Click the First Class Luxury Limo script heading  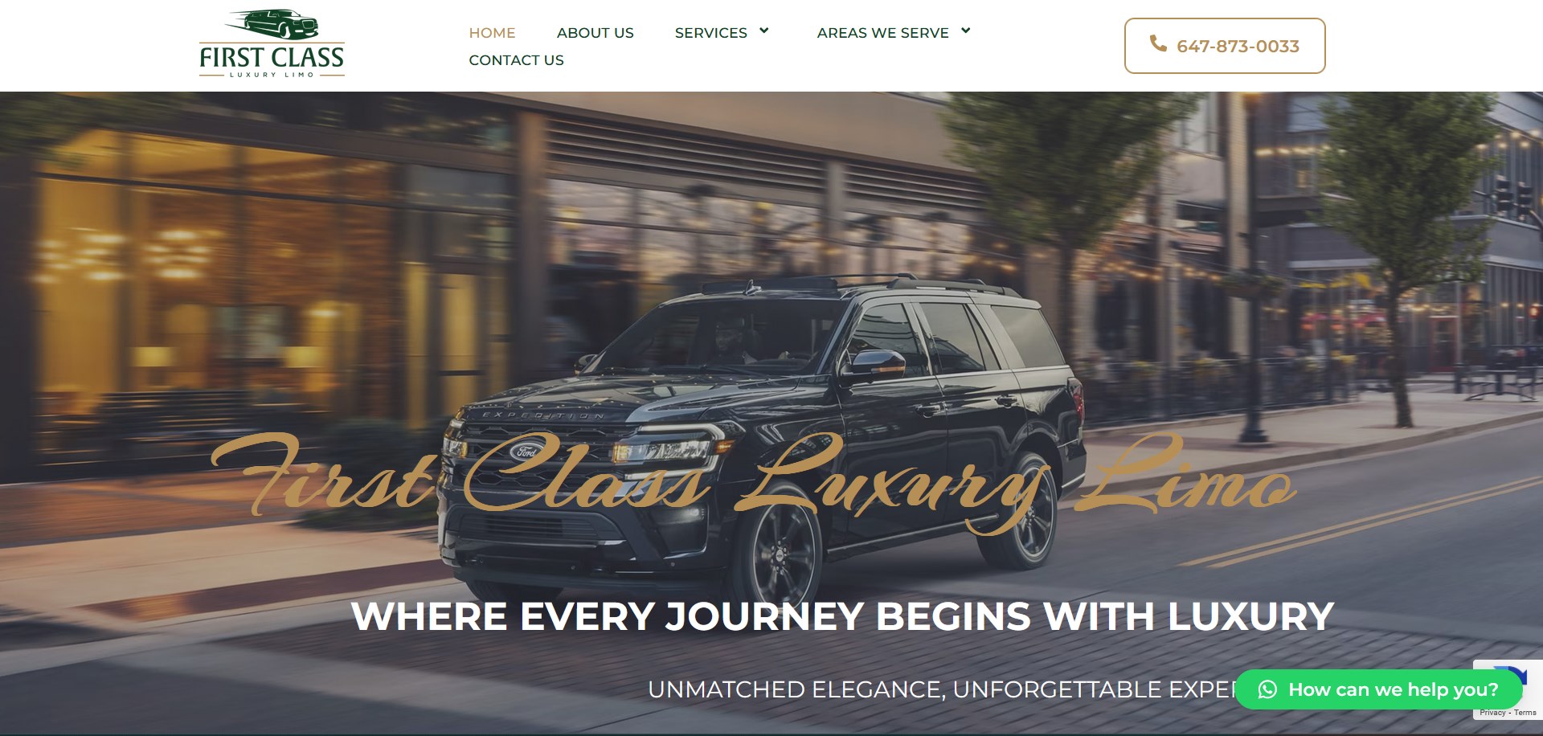pos(754,480)
